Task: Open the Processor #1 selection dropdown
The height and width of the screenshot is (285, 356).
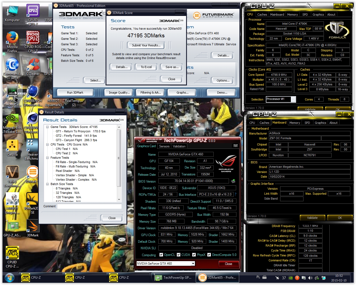Action: click(293, 99)
